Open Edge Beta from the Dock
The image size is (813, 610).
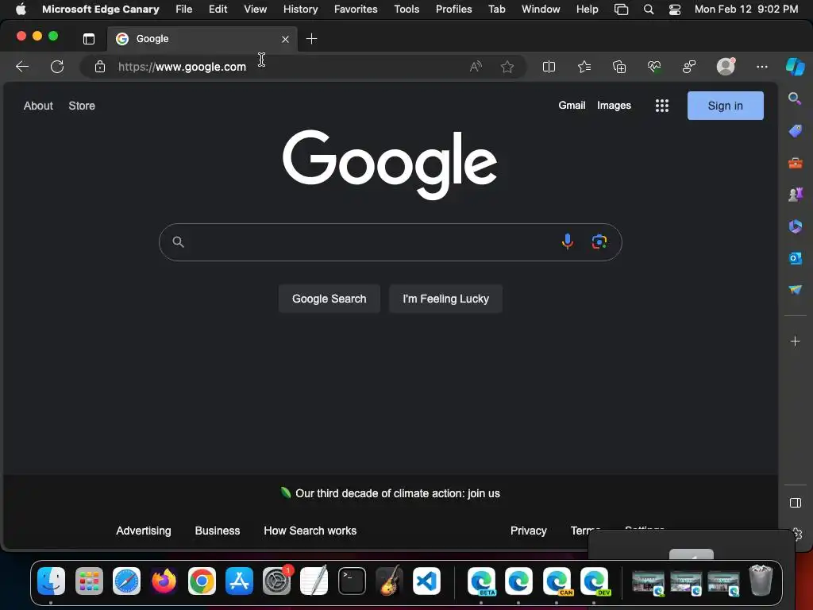coord(481,581)
